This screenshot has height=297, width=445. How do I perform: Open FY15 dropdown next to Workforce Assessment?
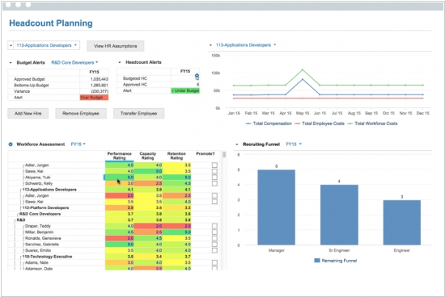78,144
